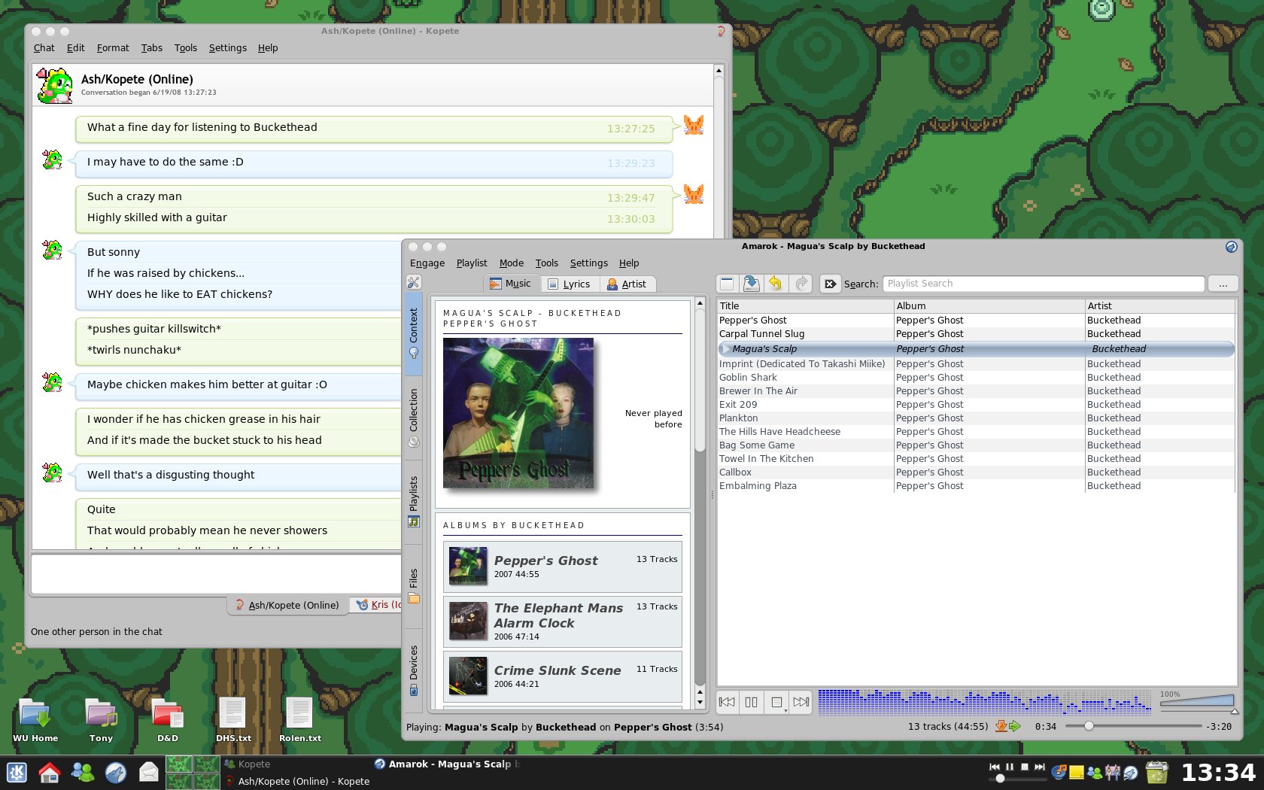Open the Rolen.txt desktop file
This screenshot has width=1264, height=790.
299,720
